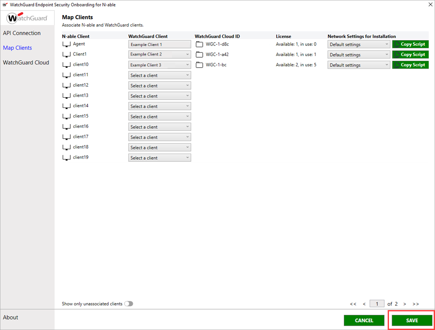
Task: Open WatchGuard client dropdown for Client1
Action: tap(159, 54)
